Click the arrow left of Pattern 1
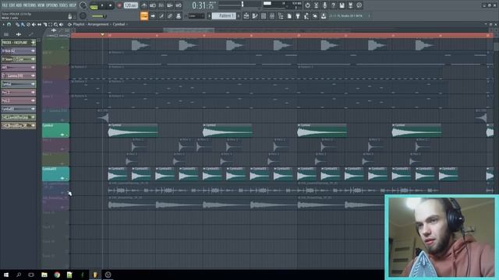The width and height of the screenshot is (499, 280). pos(210,16)
